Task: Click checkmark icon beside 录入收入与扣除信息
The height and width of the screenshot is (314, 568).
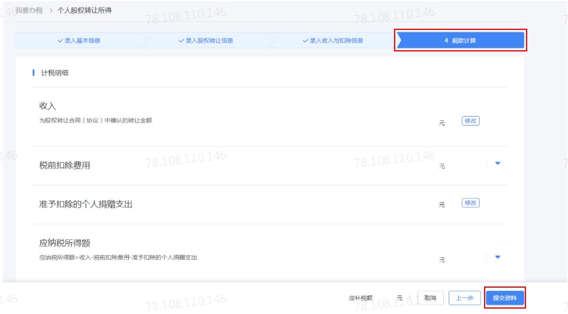Action: click(x=305, y=41)
